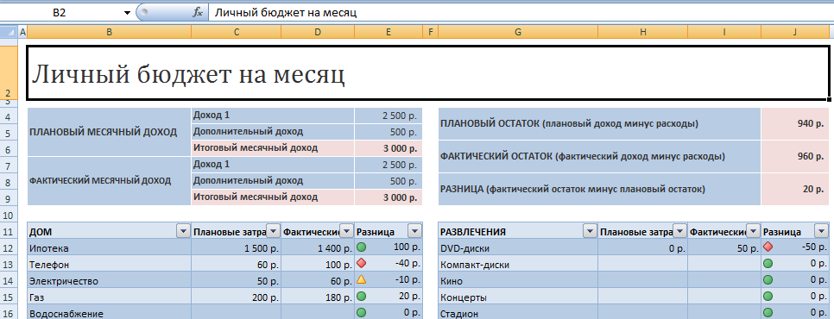The height and width of the screenshot is (319, 834).
Task: Select the ФАКТИЧЕСКИЙ ОСТАТОК label cell
Action: pyautogui.click(x=599, y=157)
